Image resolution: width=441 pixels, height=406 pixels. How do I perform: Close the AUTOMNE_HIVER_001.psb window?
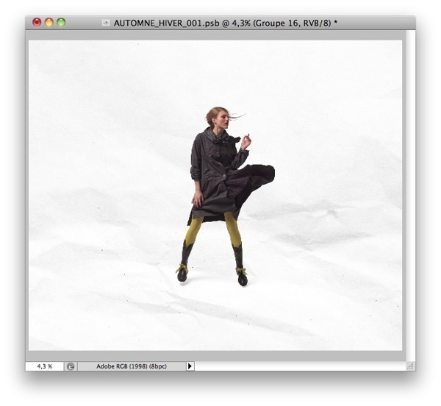[37, 22]
